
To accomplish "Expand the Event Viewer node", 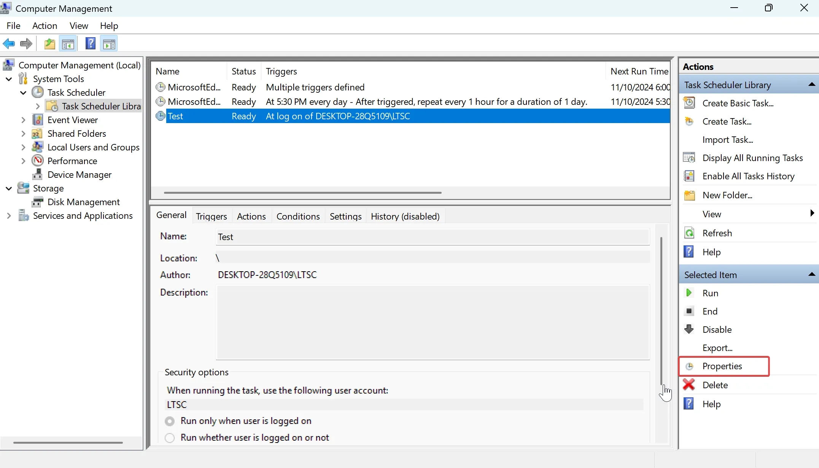I will click(23, 120).
